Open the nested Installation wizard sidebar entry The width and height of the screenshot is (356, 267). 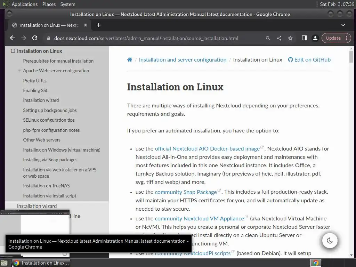pos(41,100)
